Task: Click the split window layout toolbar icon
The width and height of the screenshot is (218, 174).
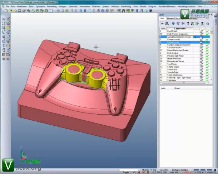Action: 51,11
